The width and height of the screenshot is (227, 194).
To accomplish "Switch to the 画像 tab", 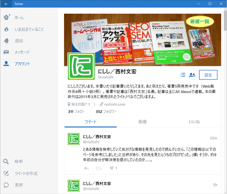I will pos(143,122).
